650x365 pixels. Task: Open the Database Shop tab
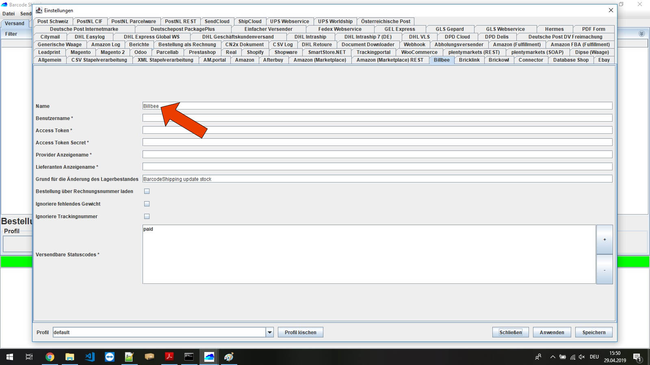(x=571, y=60)
